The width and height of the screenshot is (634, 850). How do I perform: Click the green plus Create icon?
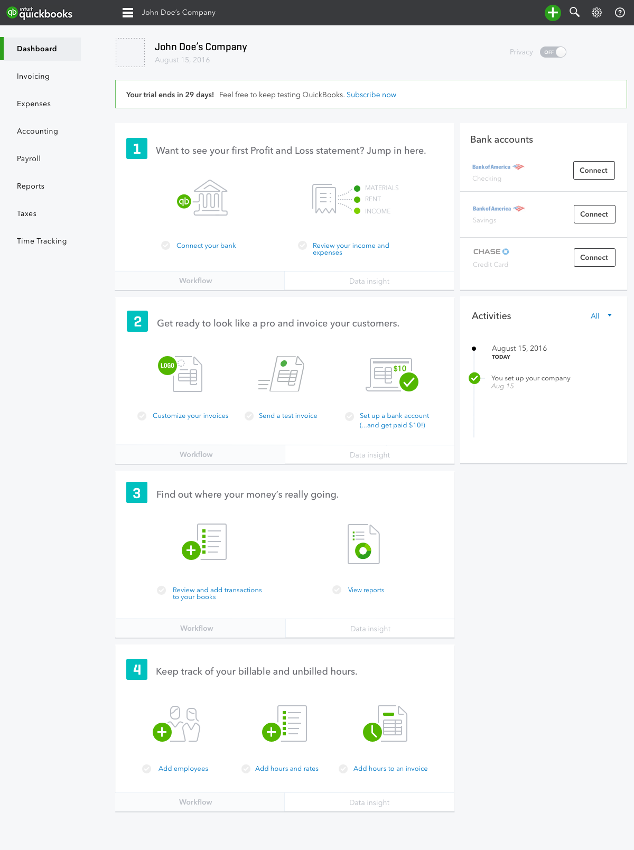coord(553,13)
